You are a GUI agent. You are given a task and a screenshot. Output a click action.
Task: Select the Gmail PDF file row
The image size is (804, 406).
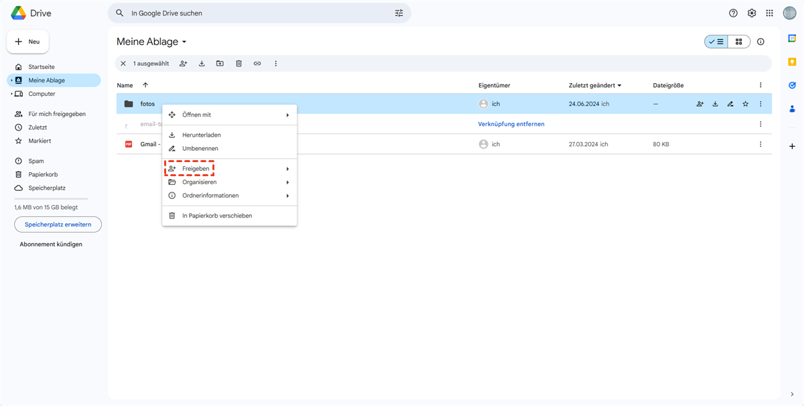tap(444, 144)
